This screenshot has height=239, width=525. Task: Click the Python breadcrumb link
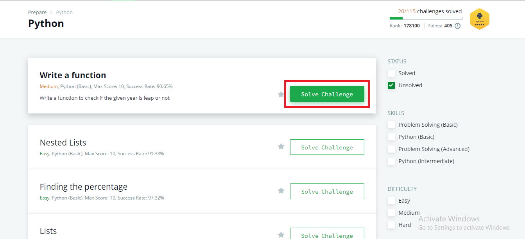point(64,13)
